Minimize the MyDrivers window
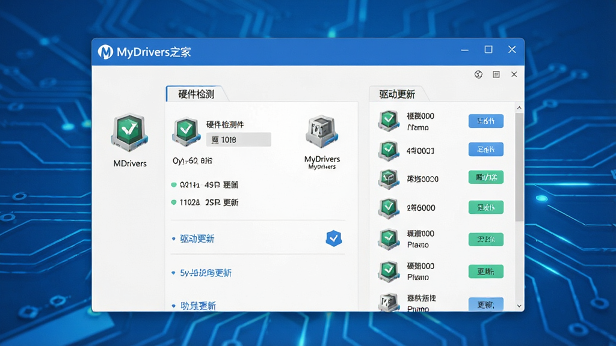The width and height of the screenshot is (616, 346). point(465,50)
